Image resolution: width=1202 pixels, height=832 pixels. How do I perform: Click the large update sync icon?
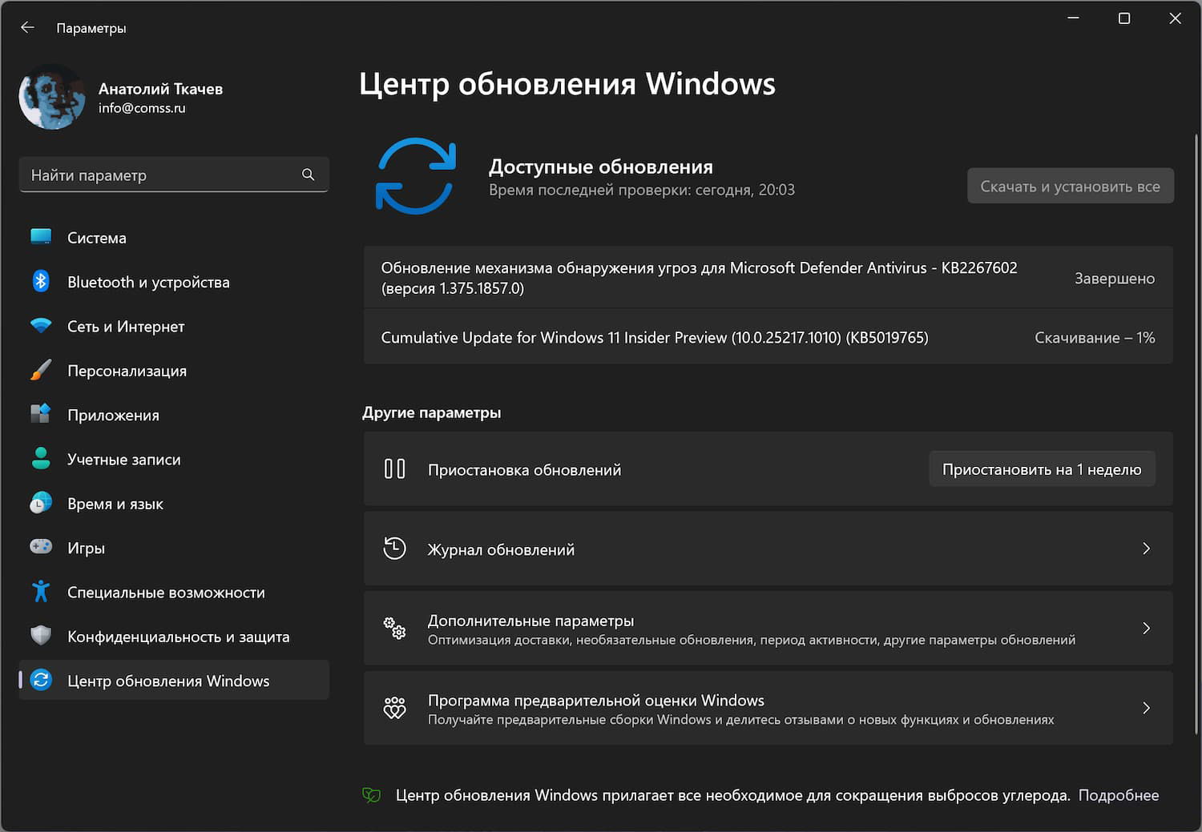coord(416,176)
